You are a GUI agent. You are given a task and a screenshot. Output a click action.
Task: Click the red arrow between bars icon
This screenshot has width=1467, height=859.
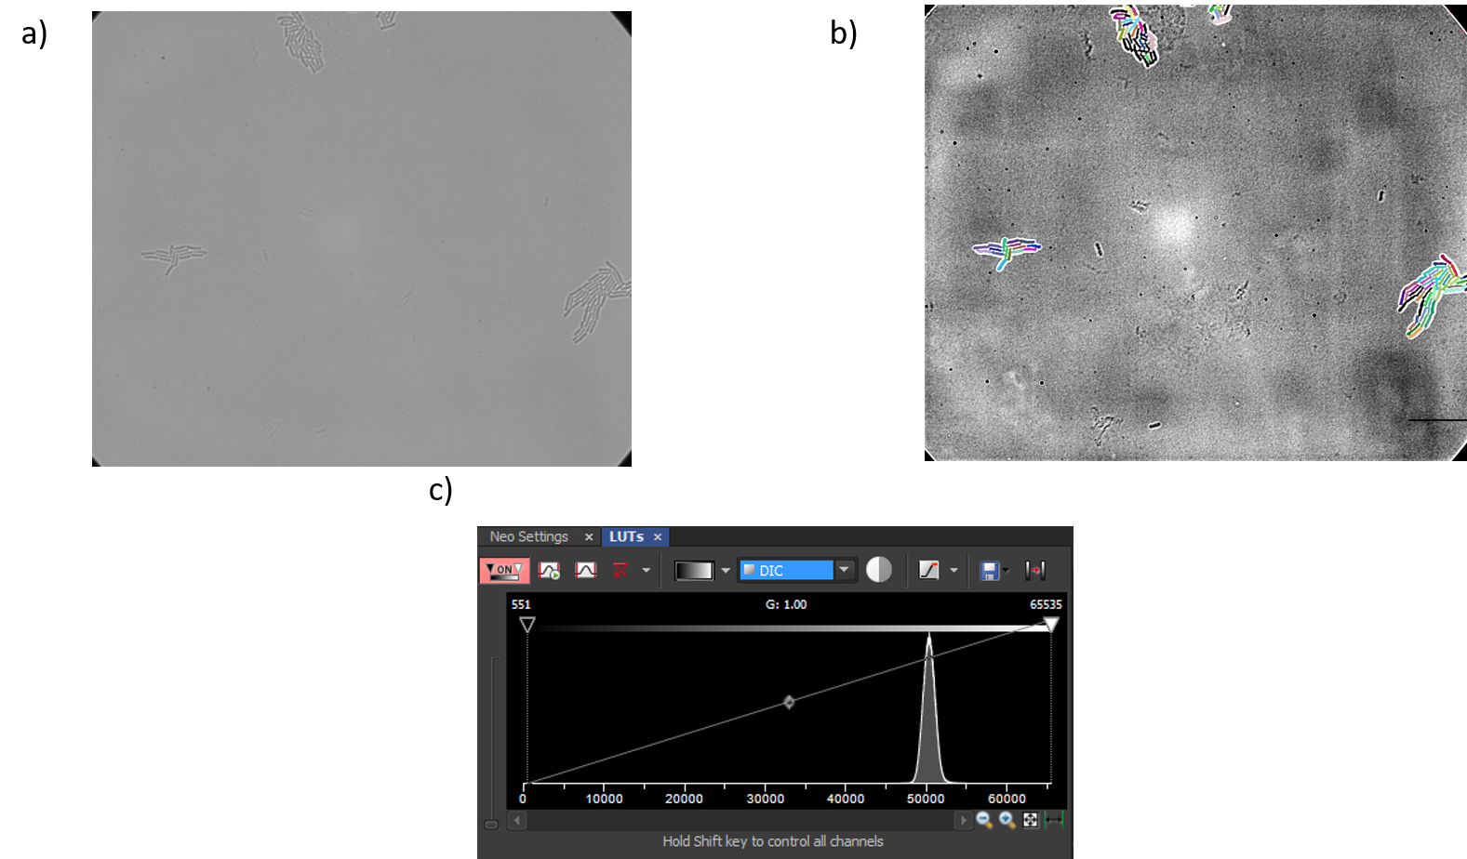coord(1034,570)
